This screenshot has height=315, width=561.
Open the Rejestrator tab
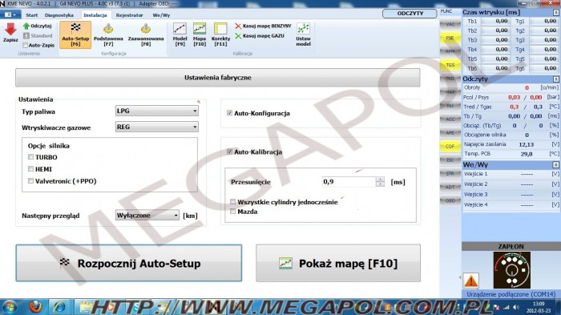pos(129,15)
